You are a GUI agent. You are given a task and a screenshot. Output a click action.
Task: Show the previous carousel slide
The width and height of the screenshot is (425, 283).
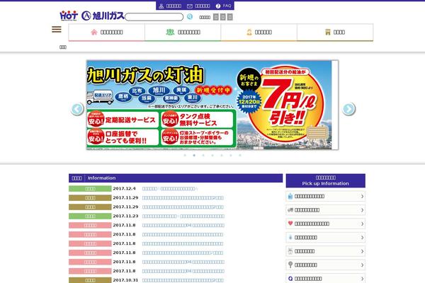click(x=77, y=109)
